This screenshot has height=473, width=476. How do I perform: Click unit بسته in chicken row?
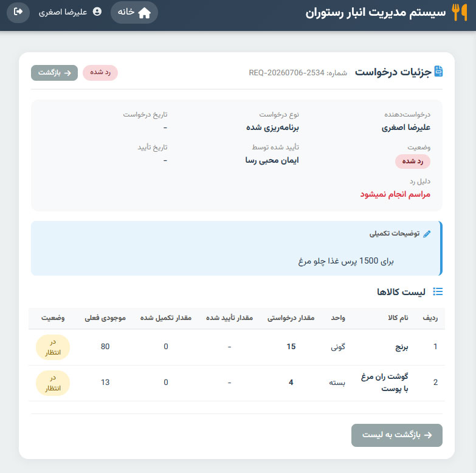click(337, 383)
